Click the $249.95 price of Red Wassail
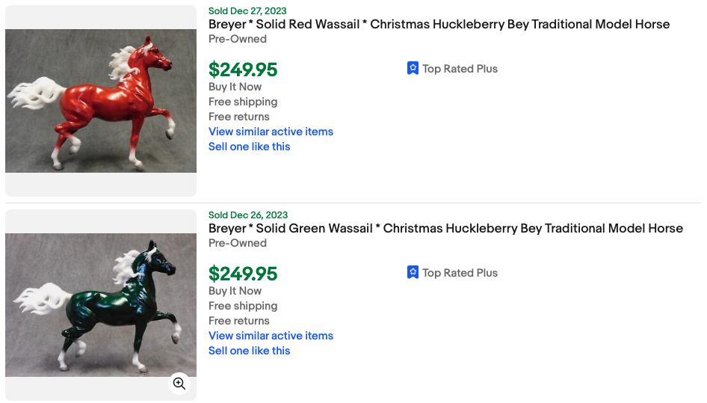Viewport: 707px width, 403px height. click(x=243, y=70)
